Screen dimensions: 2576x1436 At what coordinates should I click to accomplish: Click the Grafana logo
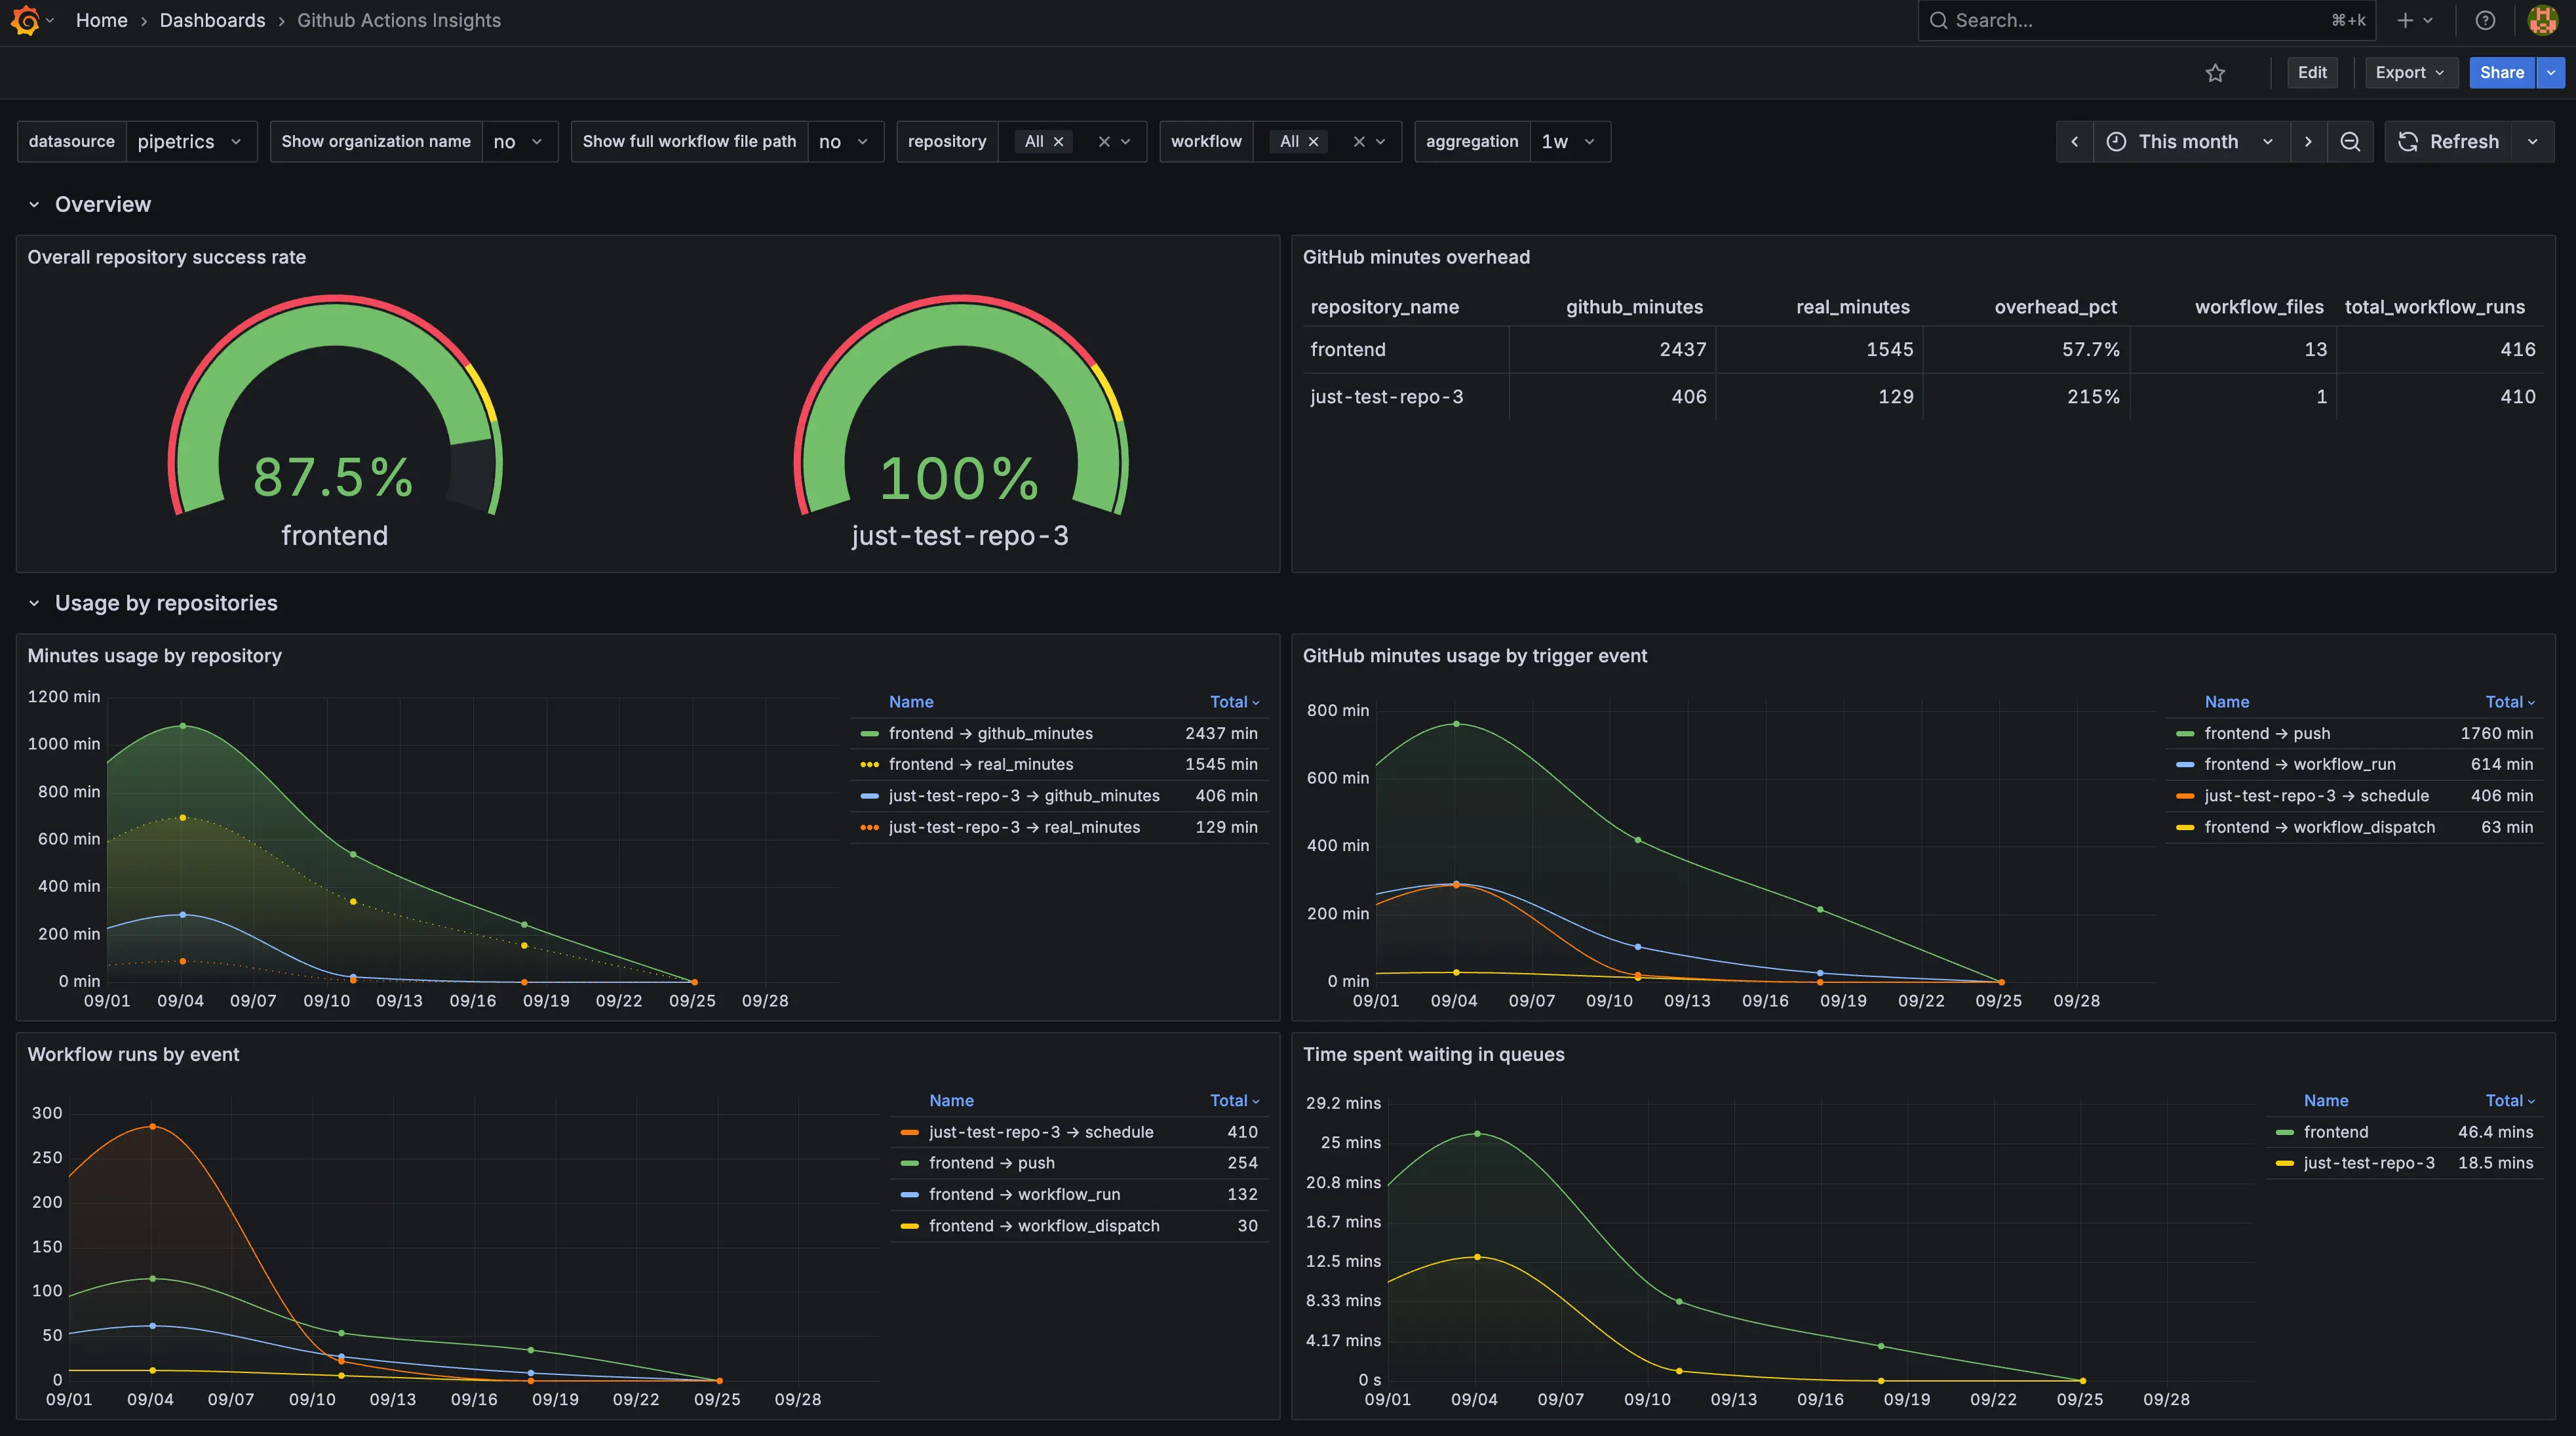tap(27, 20)
